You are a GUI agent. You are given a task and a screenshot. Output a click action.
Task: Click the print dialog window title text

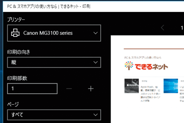point(49,6)
